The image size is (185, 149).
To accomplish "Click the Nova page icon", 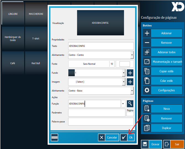I will point(147,109).
